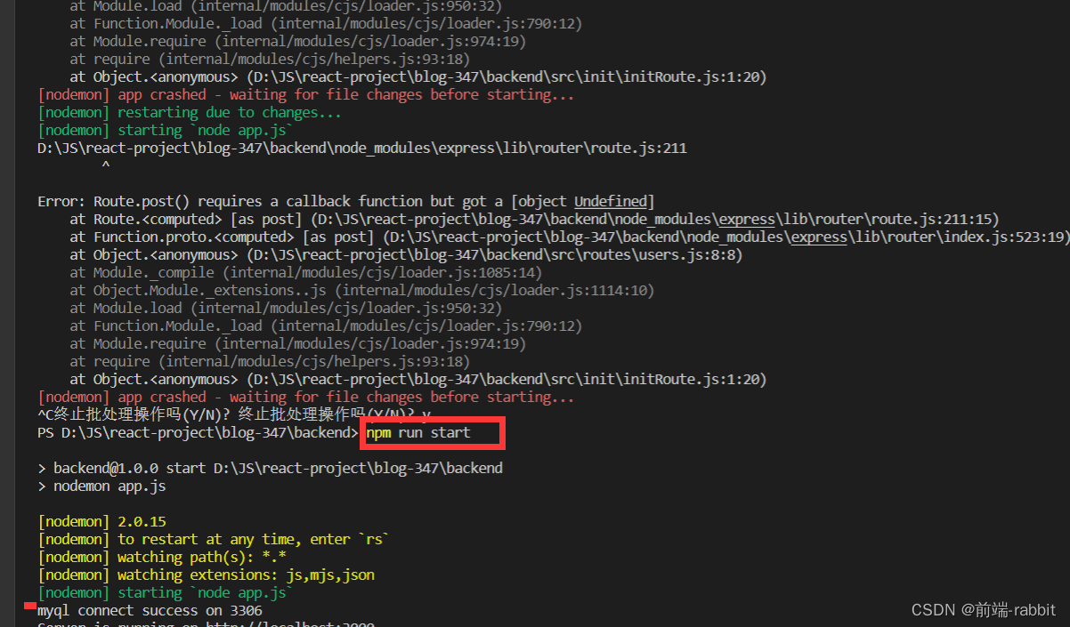Click the underlined Undefined text in error message

(611, 201)
